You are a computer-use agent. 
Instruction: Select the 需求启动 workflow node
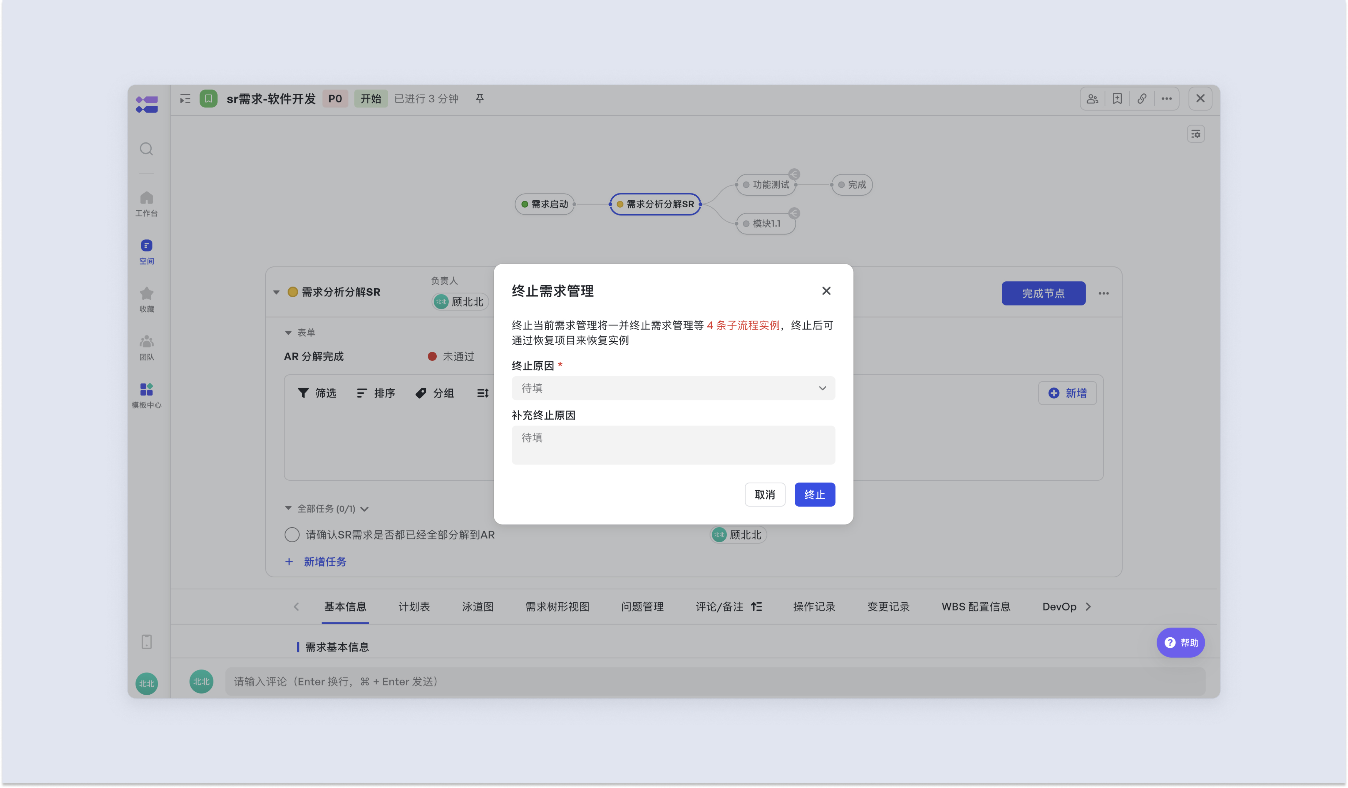coord(544,204)
